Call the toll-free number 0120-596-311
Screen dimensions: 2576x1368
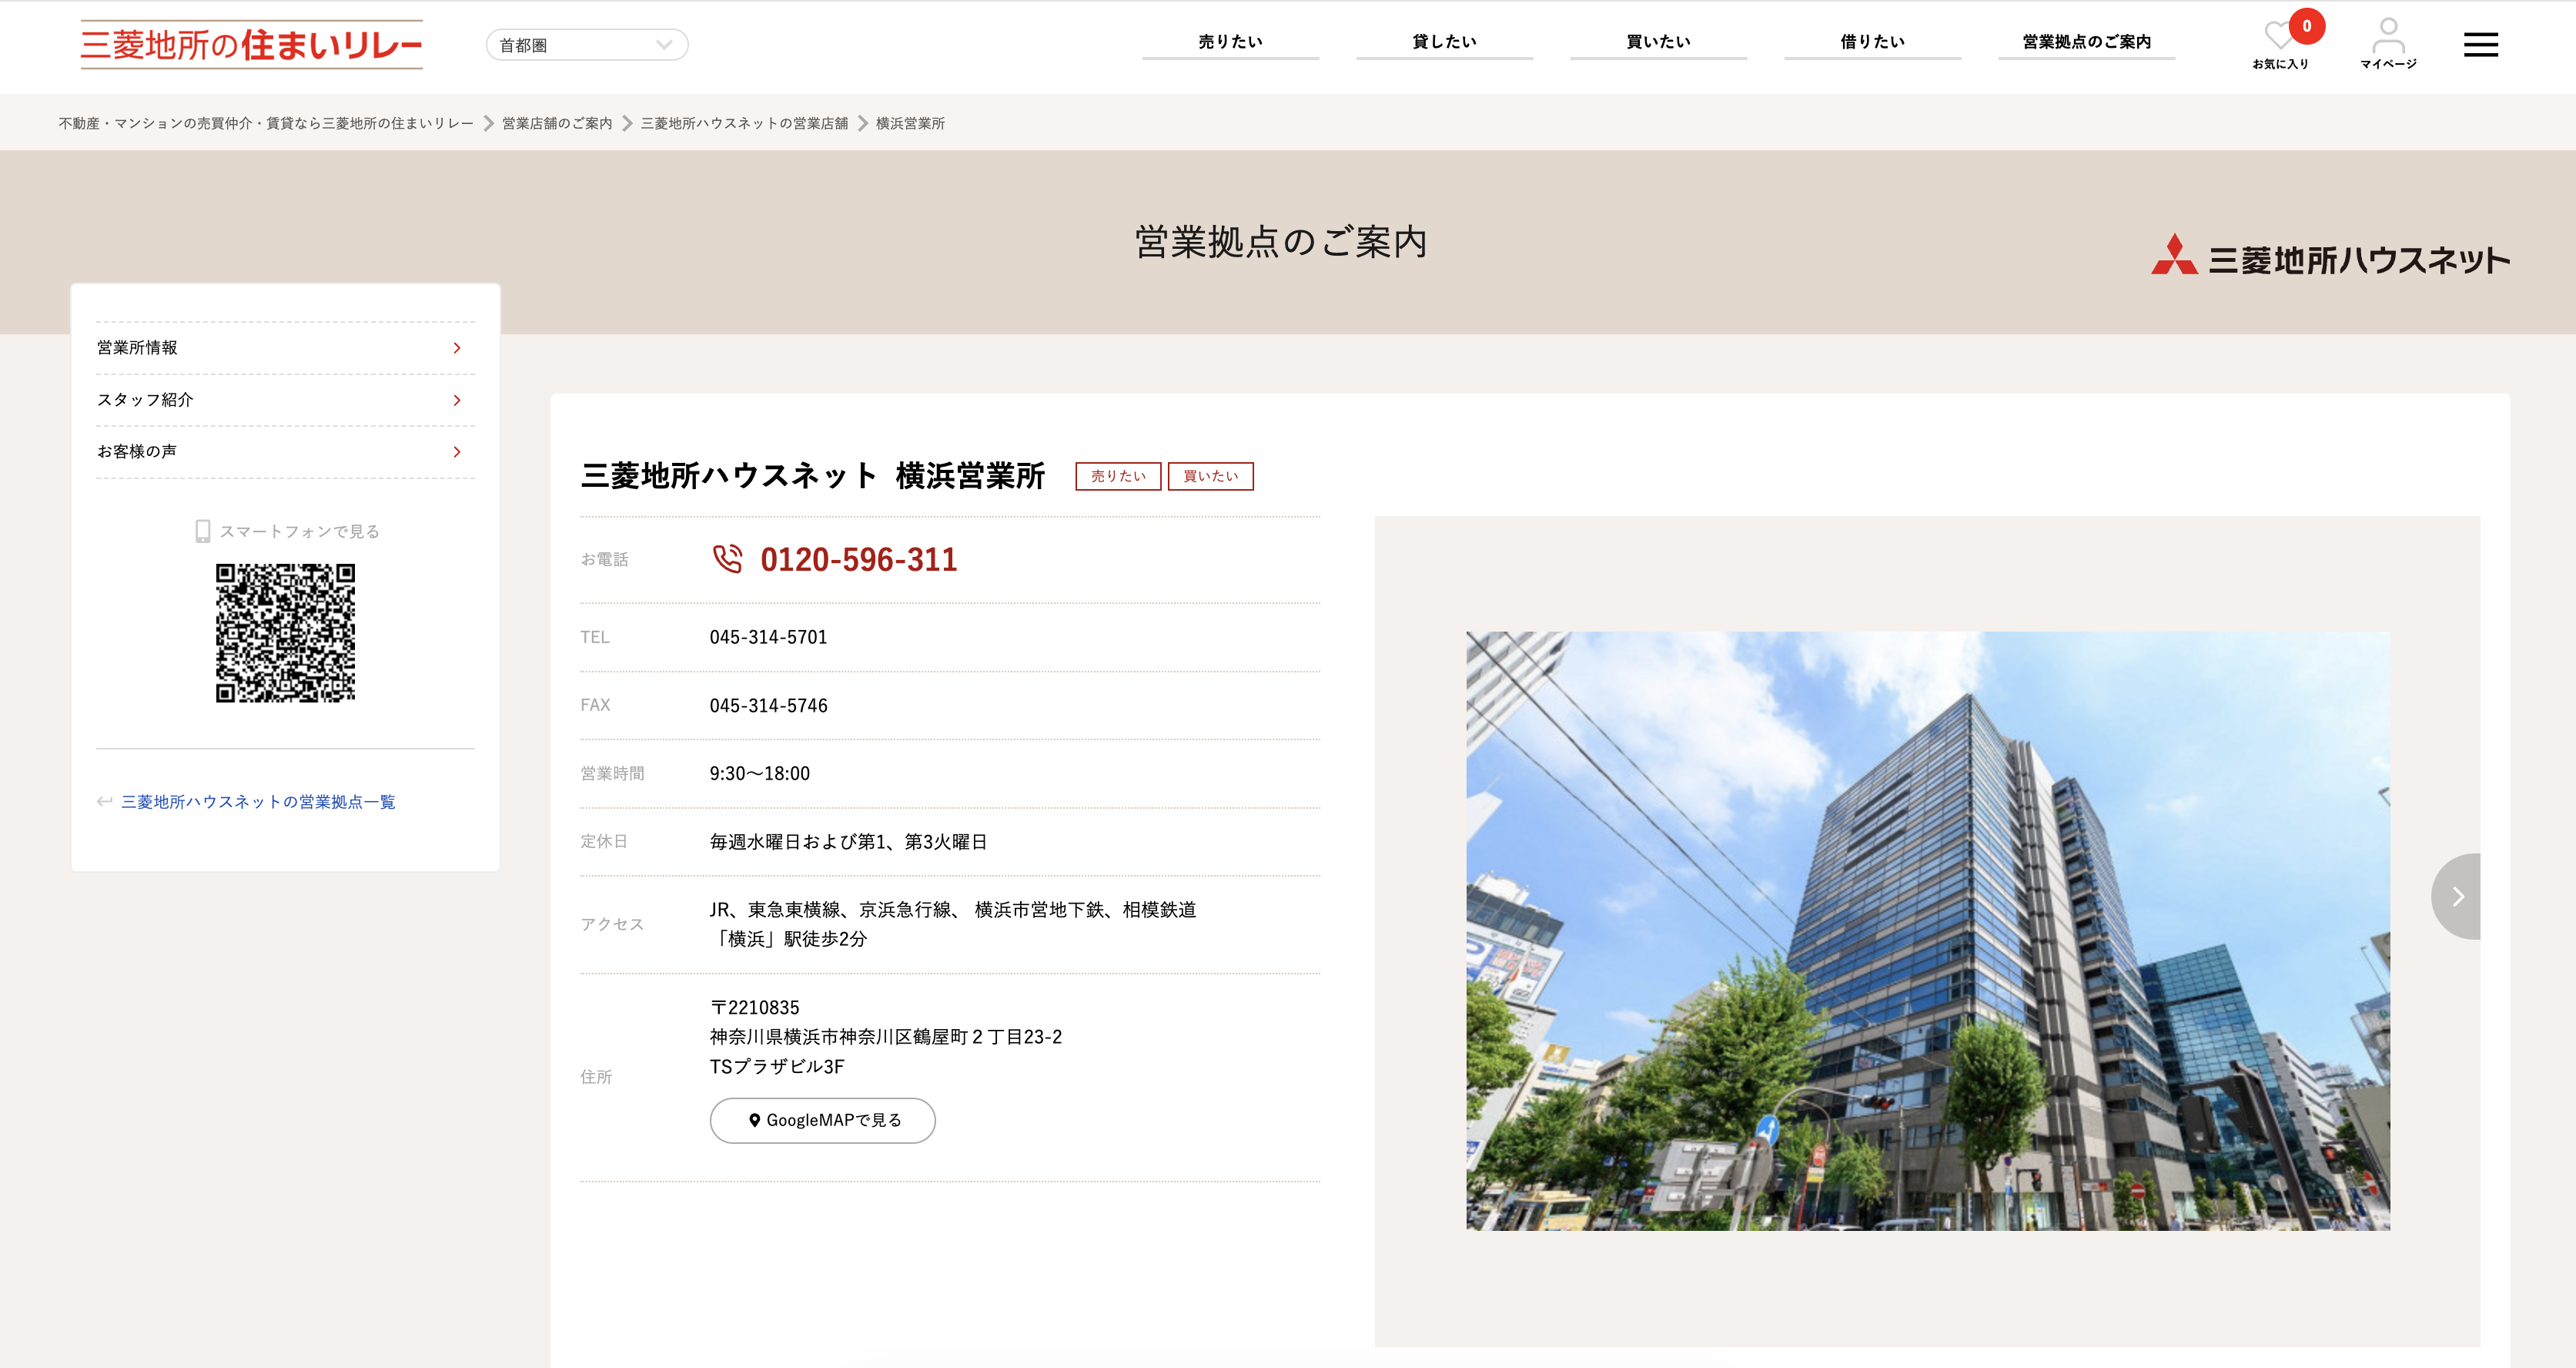point(858,559)
